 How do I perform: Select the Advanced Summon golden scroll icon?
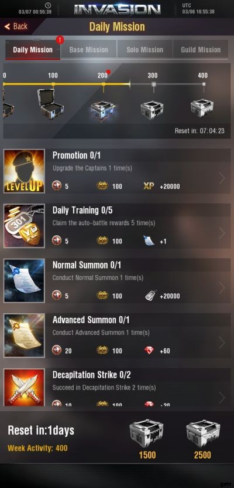(x=24, y=335)
